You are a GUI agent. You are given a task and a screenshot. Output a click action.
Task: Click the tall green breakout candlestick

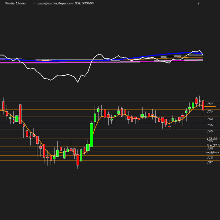[x=92, y=135]
